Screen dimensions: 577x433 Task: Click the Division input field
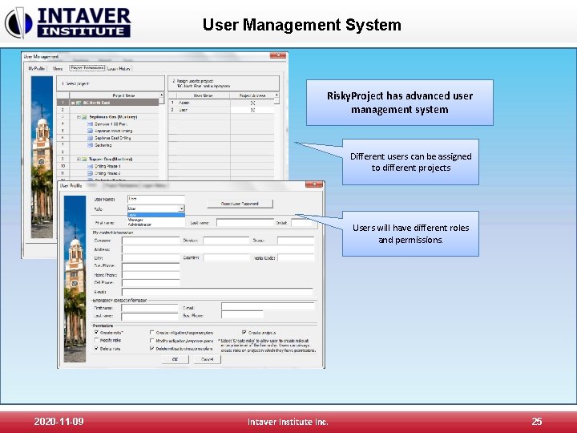[x=226, y=241]
